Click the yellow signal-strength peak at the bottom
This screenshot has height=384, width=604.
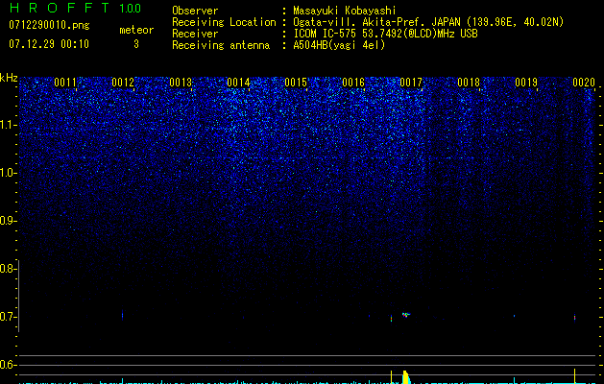[405, 377]
